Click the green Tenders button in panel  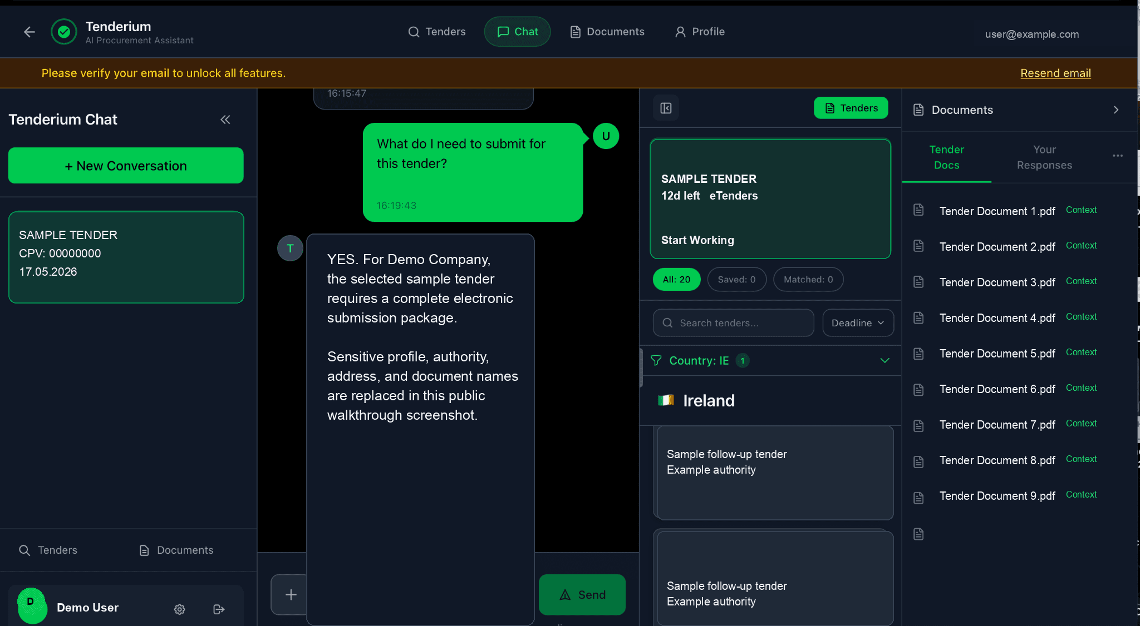tap(851, 108)
